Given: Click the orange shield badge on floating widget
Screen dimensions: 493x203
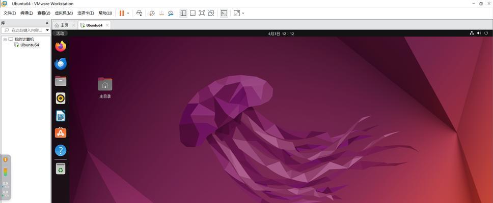Looking at the screenshot, I should pyautogui.click(x=5, y=160).
